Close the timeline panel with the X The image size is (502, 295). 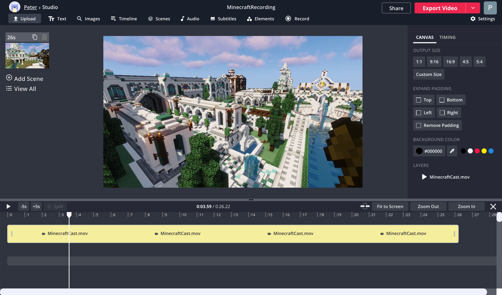[x=493, y=206]
